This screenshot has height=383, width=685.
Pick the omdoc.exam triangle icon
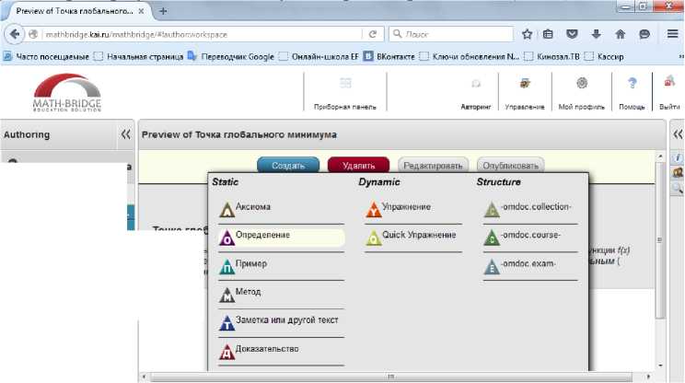tap(492, 267)
